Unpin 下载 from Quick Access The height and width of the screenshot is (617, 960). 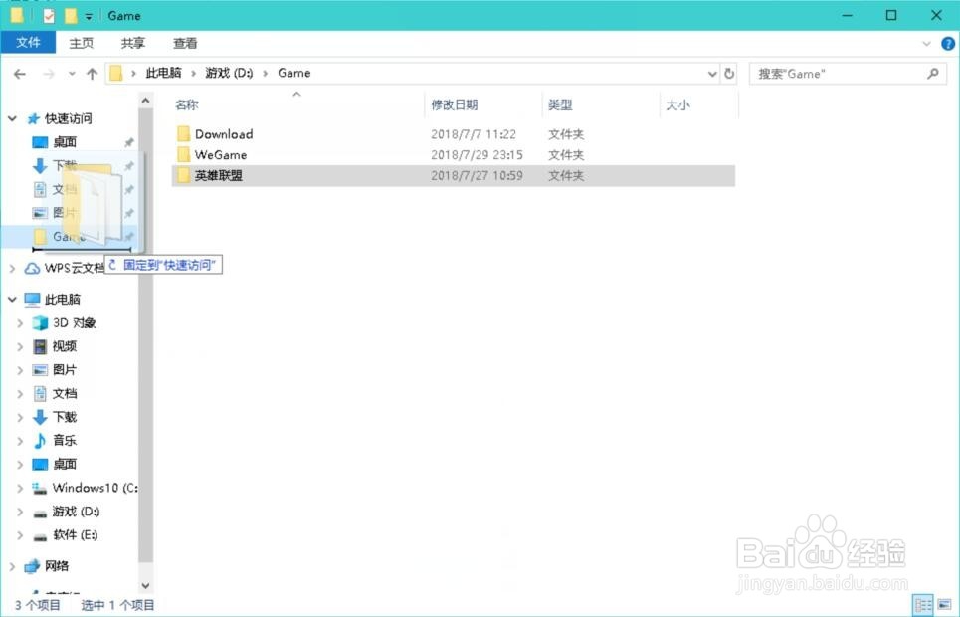point(128,165)
